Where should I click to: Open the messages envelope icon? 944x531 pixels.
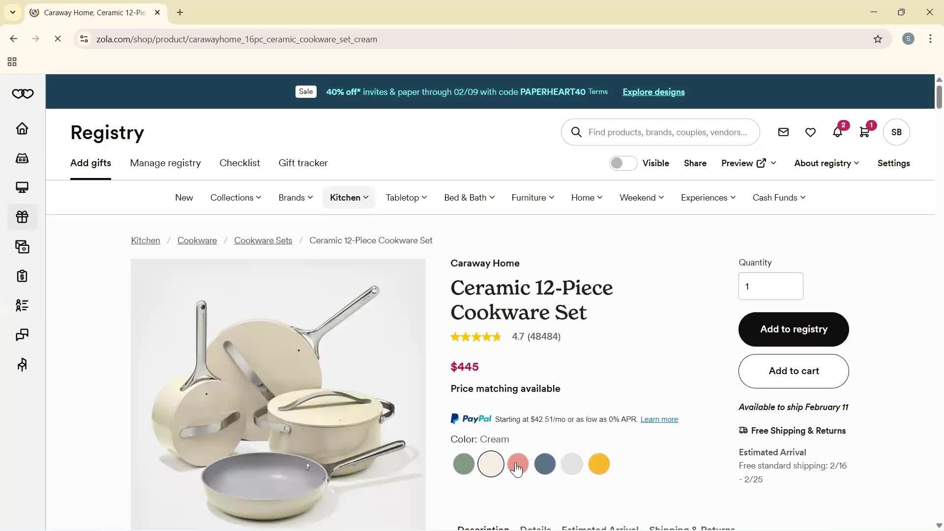pos(783,132)
